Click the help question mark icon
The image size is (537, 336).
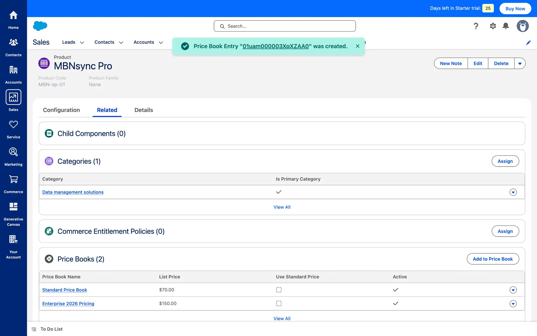(476, 26)
